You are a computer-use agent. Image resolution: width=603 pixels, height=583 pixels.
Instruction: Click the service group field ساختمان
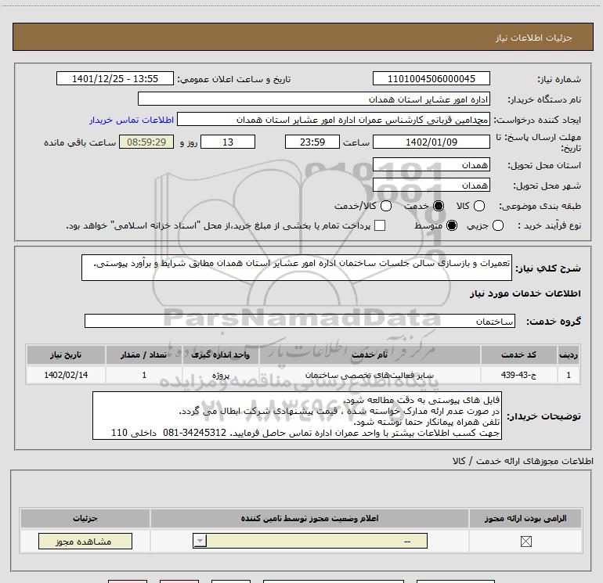coord(300,321)
